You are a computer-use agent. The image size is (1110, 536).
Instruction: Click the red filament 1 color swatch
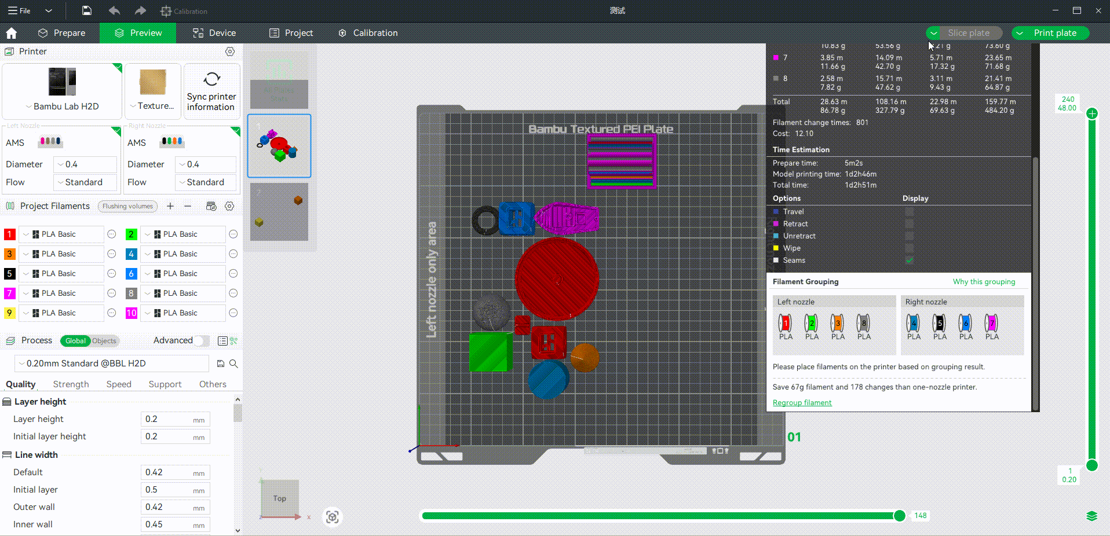click(10, 234)
